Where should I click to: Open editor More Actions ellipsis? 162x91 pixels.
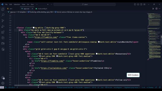click(x=159, y=9)
